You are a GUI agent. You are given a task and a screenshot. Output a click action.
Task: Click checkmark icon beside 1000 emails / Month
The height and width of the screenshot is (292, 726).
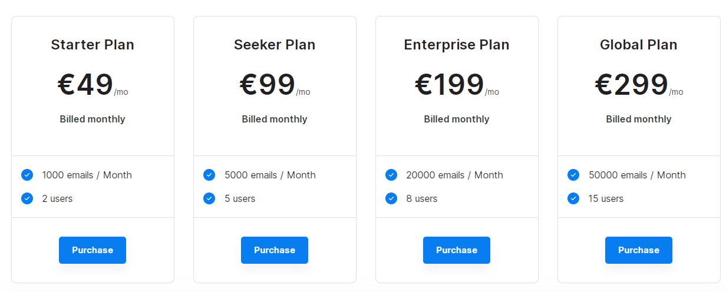pos(27,175)
